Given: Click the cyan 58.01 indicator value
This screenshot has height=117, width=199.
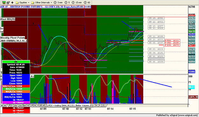Looking at the screenshot, I should click(191, 87).
